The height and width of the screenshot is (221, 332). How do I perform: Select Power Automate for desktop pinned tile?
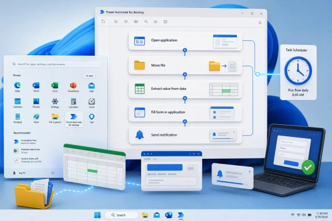point(74,120)
